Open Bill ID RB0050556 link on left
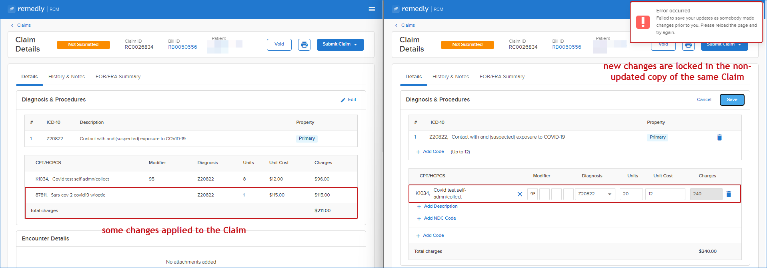767x268 pixels. pyautogui.click(x=182, y=47)
